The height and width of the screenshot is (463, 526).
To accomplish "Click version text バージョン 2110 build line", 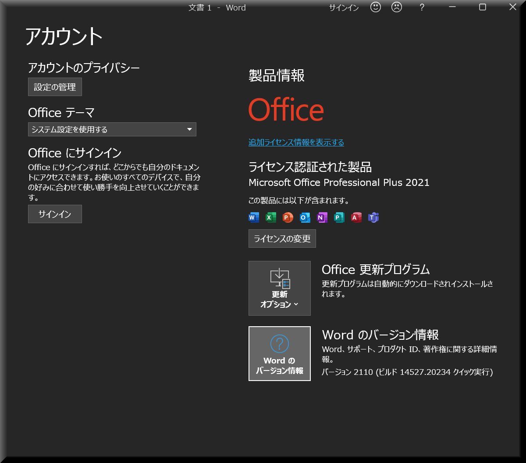I will (x=408, y=372).
